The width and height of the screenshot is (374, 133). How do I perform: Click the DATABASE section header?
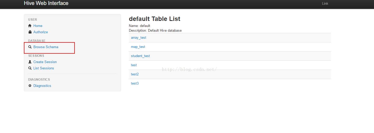click(37, 41)
